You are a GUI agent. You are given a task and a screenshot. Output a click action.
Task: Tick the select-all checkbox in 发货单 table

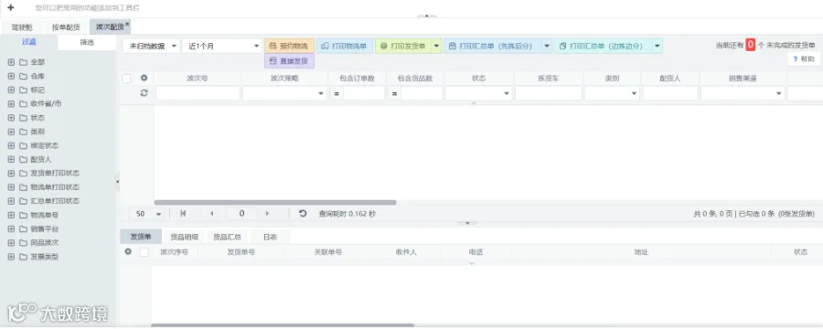[x=144, y=252]
